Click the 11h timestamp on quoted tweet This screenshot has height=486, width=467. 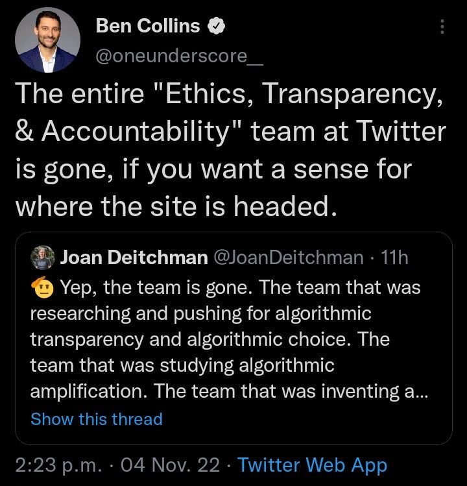click(395, 258)
